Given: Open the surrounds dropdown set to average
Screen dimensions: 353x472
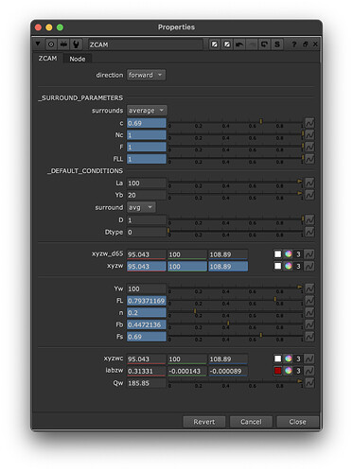Looking at the screenshot, I should click(147, 111).
